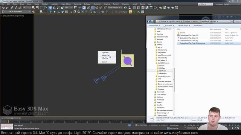The image size is (241, 135).
Task: Click the Explorer search input field
Action: pos(238,21)
